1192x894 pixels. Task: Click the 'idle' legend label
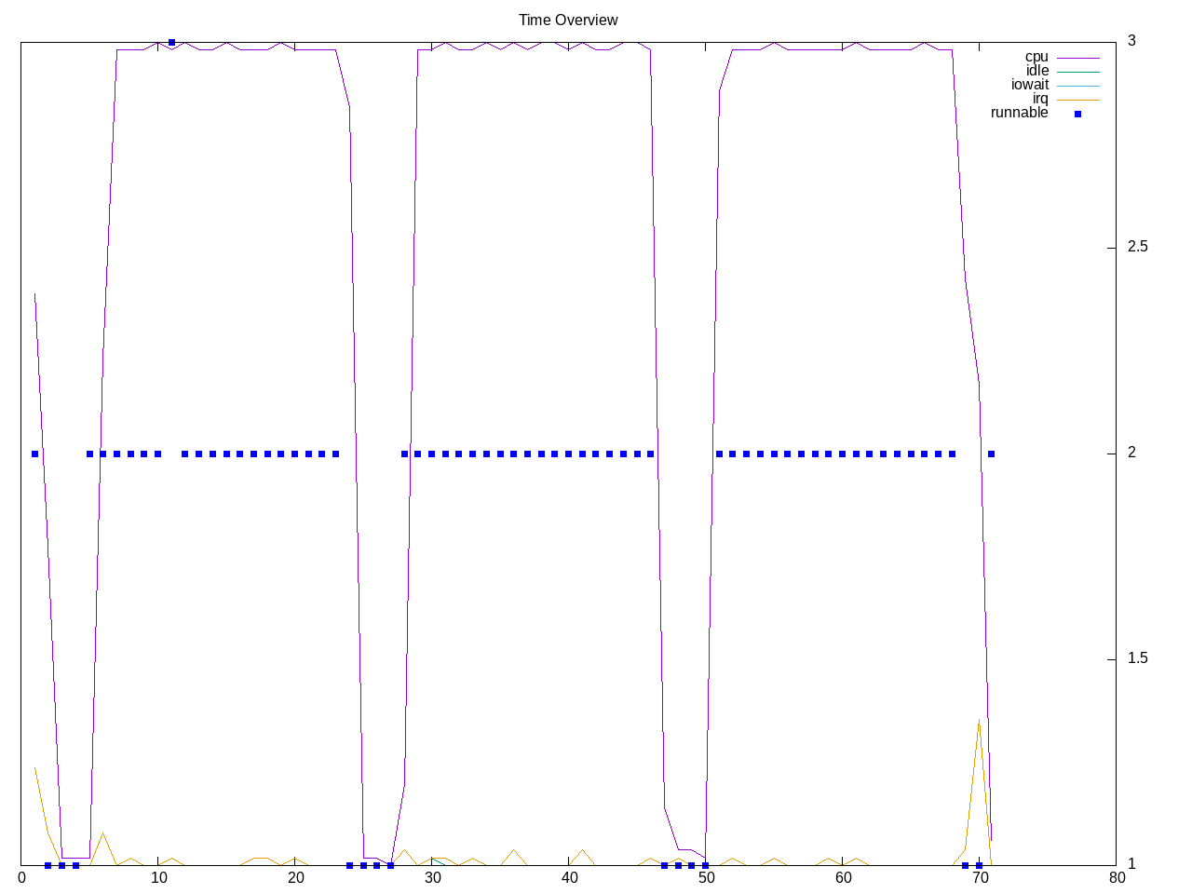coord(1037,71)
